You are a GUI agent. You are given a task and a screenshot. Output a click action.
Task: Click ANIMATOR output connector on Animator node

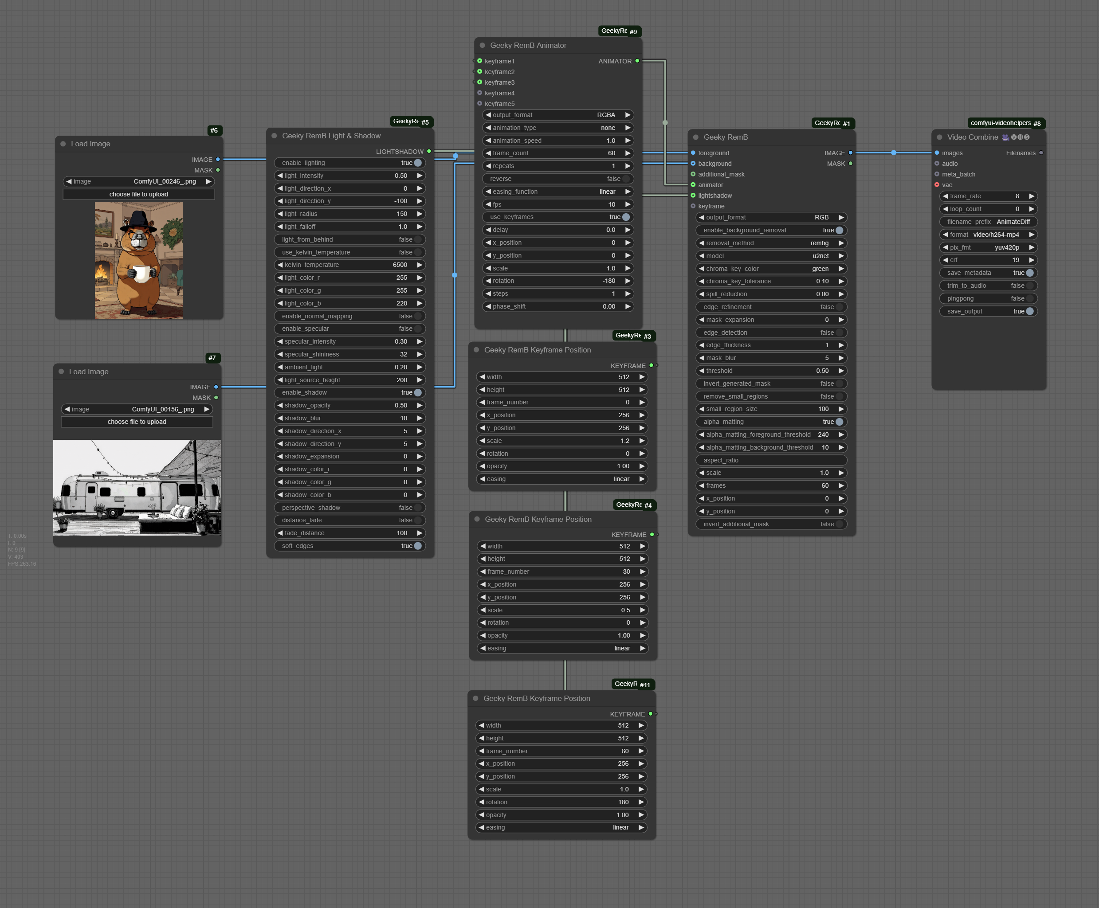point(637,61)
